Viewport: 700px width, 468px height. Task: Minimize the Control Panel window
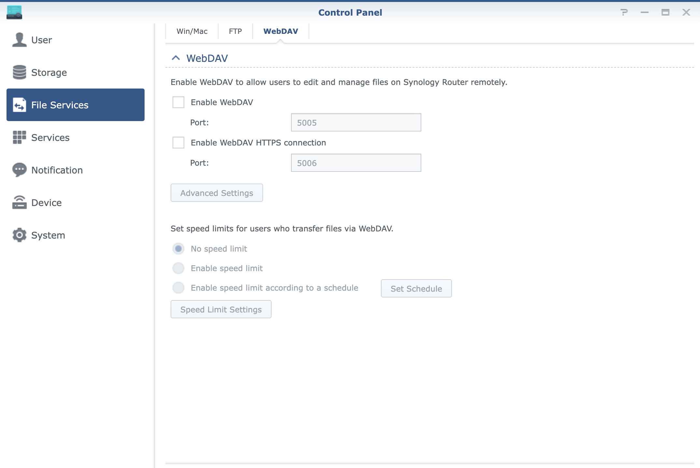tap(645, 12)
